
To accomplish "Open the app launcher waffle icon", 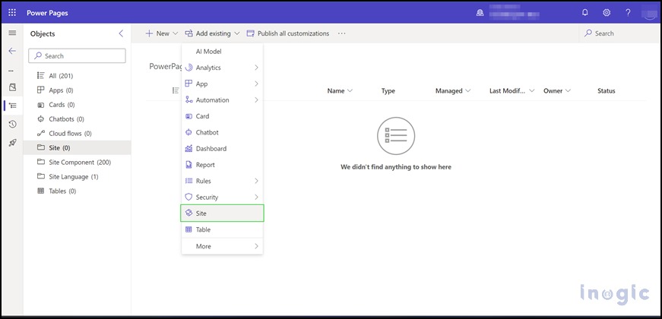I will 12,13.
